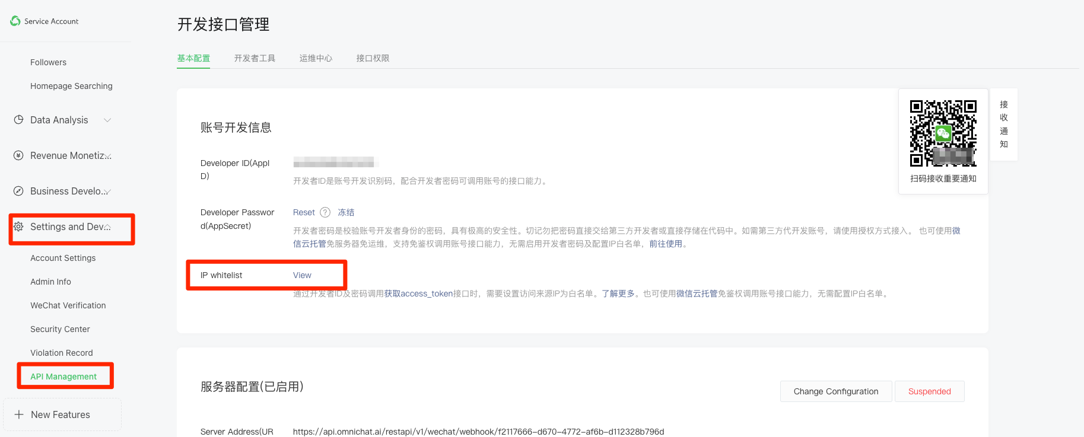Click the View link for IP whitelist
This screenshot has height=437, width=1084.
302,275
